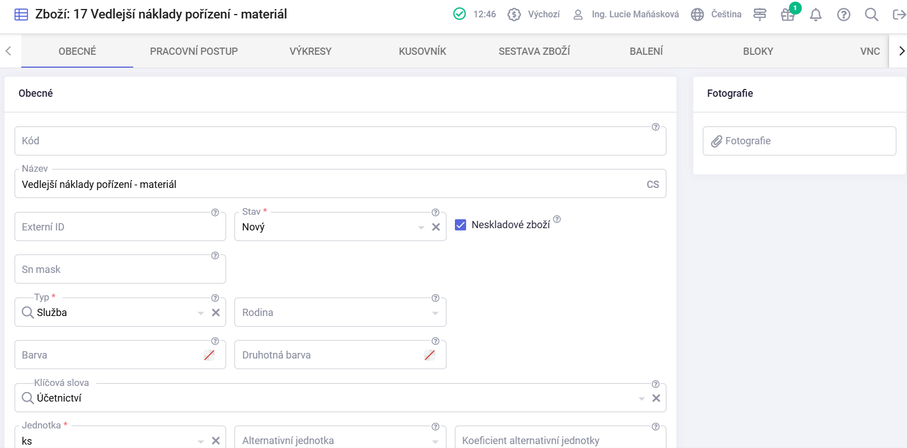The width and height of the screenshot is (907, 448).
Task: Click the Externí ID input field
Action: tap(120, 227)
